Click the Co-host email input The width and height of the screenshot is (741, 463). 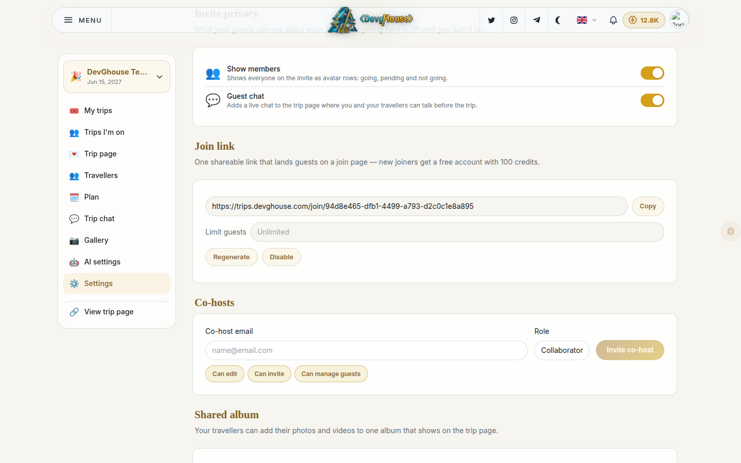click(x=366, y=350)
